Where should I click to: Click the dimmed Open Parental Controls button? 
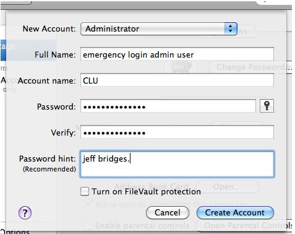(244, 225)
